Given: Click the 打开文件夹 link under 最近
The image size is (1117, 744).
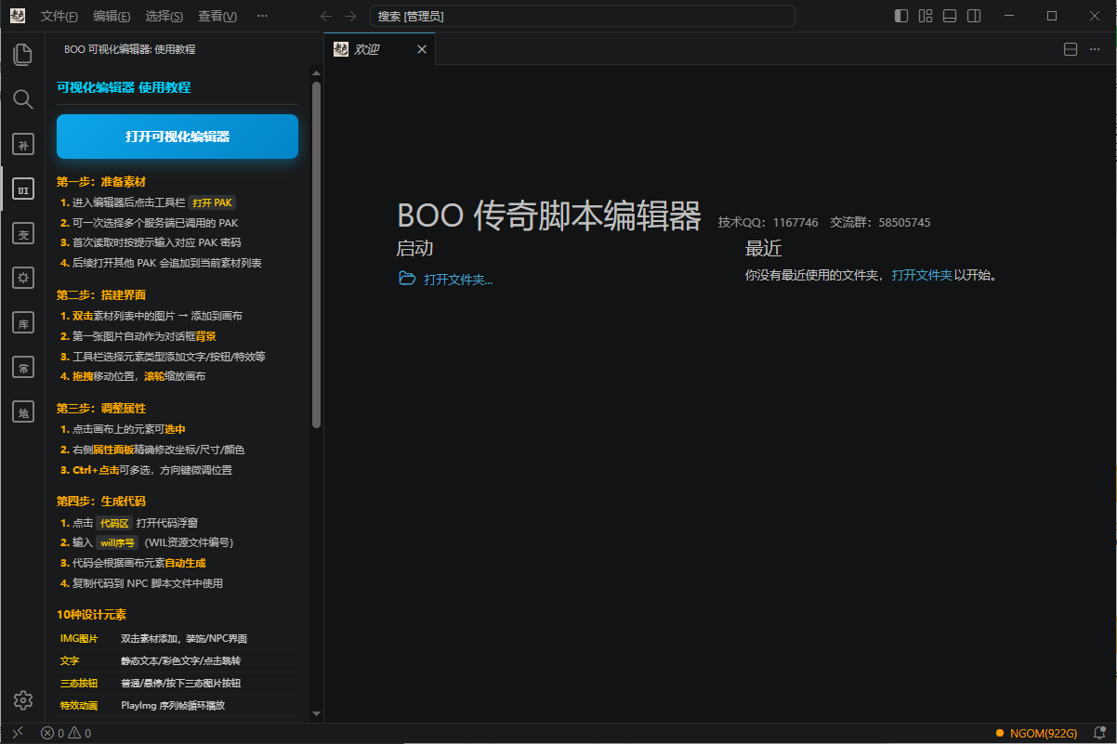Looking at the screenshot, I should pos(922,275).
